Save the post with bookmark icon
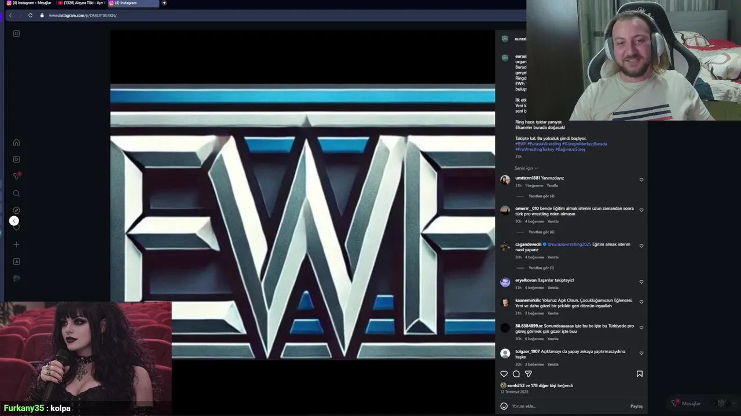The image size is (741, 416). [640, 374]
